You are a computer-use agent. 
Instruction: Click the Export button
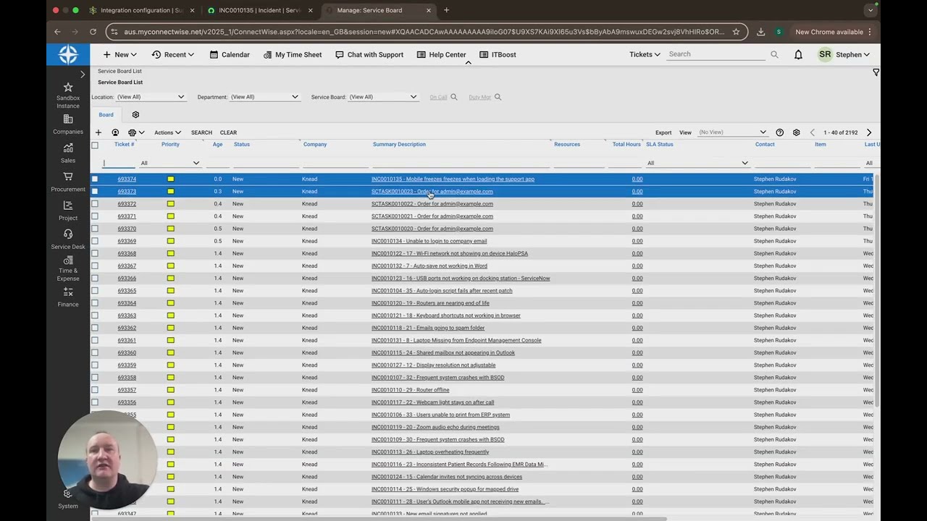(x=663, y=132)
